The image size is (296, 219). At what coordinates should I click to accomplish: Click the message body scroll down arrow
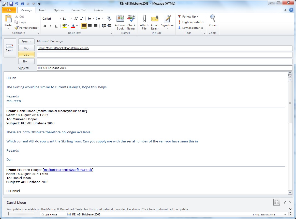(x=290, y=192)
